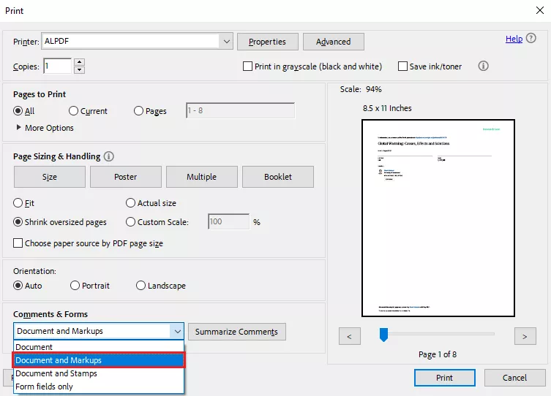
Task: Click the Page Sizing & Handling info icon
Action: pos(109,156)
